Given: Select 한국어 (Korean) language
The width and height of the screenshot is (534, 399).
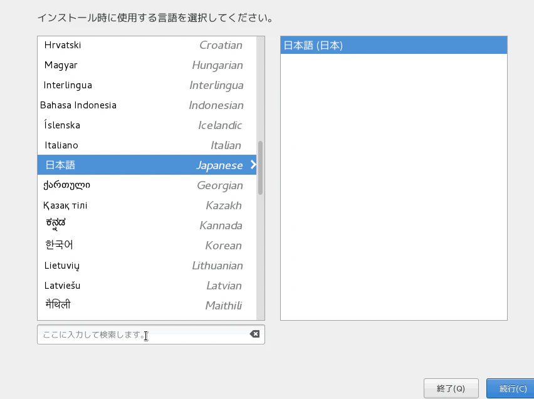Looking at the screenshot, I should [x=147, y=245].
